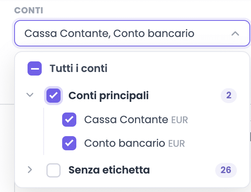251x192 pixels.
Task: Select the Tutti i conti label
Action: pos(78,68)
